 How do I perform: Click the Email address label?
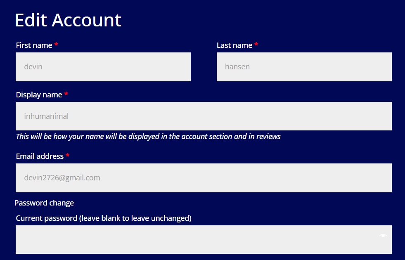(40, 156)
